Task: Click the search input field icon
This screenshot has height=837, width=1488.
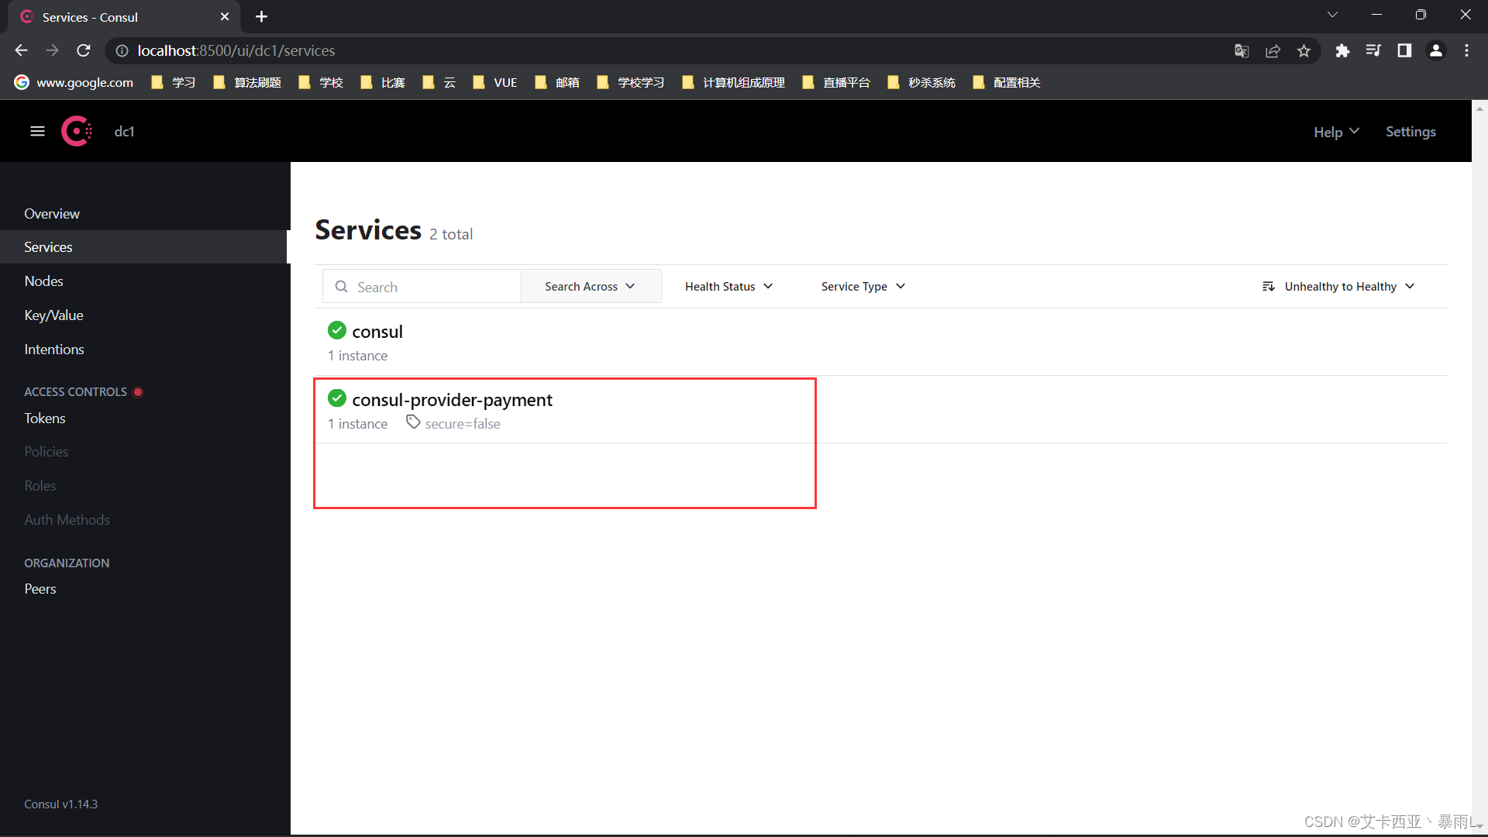Action: (343, 286)
